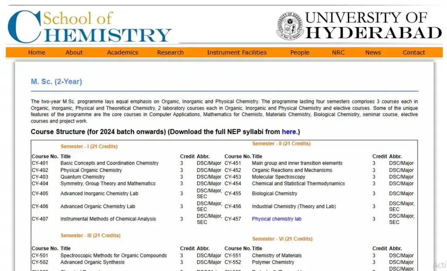The image size is (447, 271).
Task: Open the NRC section
Action: (x=338, y=52)
